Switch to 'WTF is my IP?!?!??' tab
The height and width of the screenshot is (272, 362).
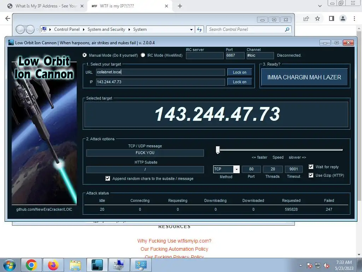[x=129, y=6]
